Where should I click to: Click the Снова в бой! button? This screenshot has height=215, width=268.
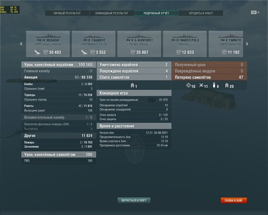coord(233,201)
